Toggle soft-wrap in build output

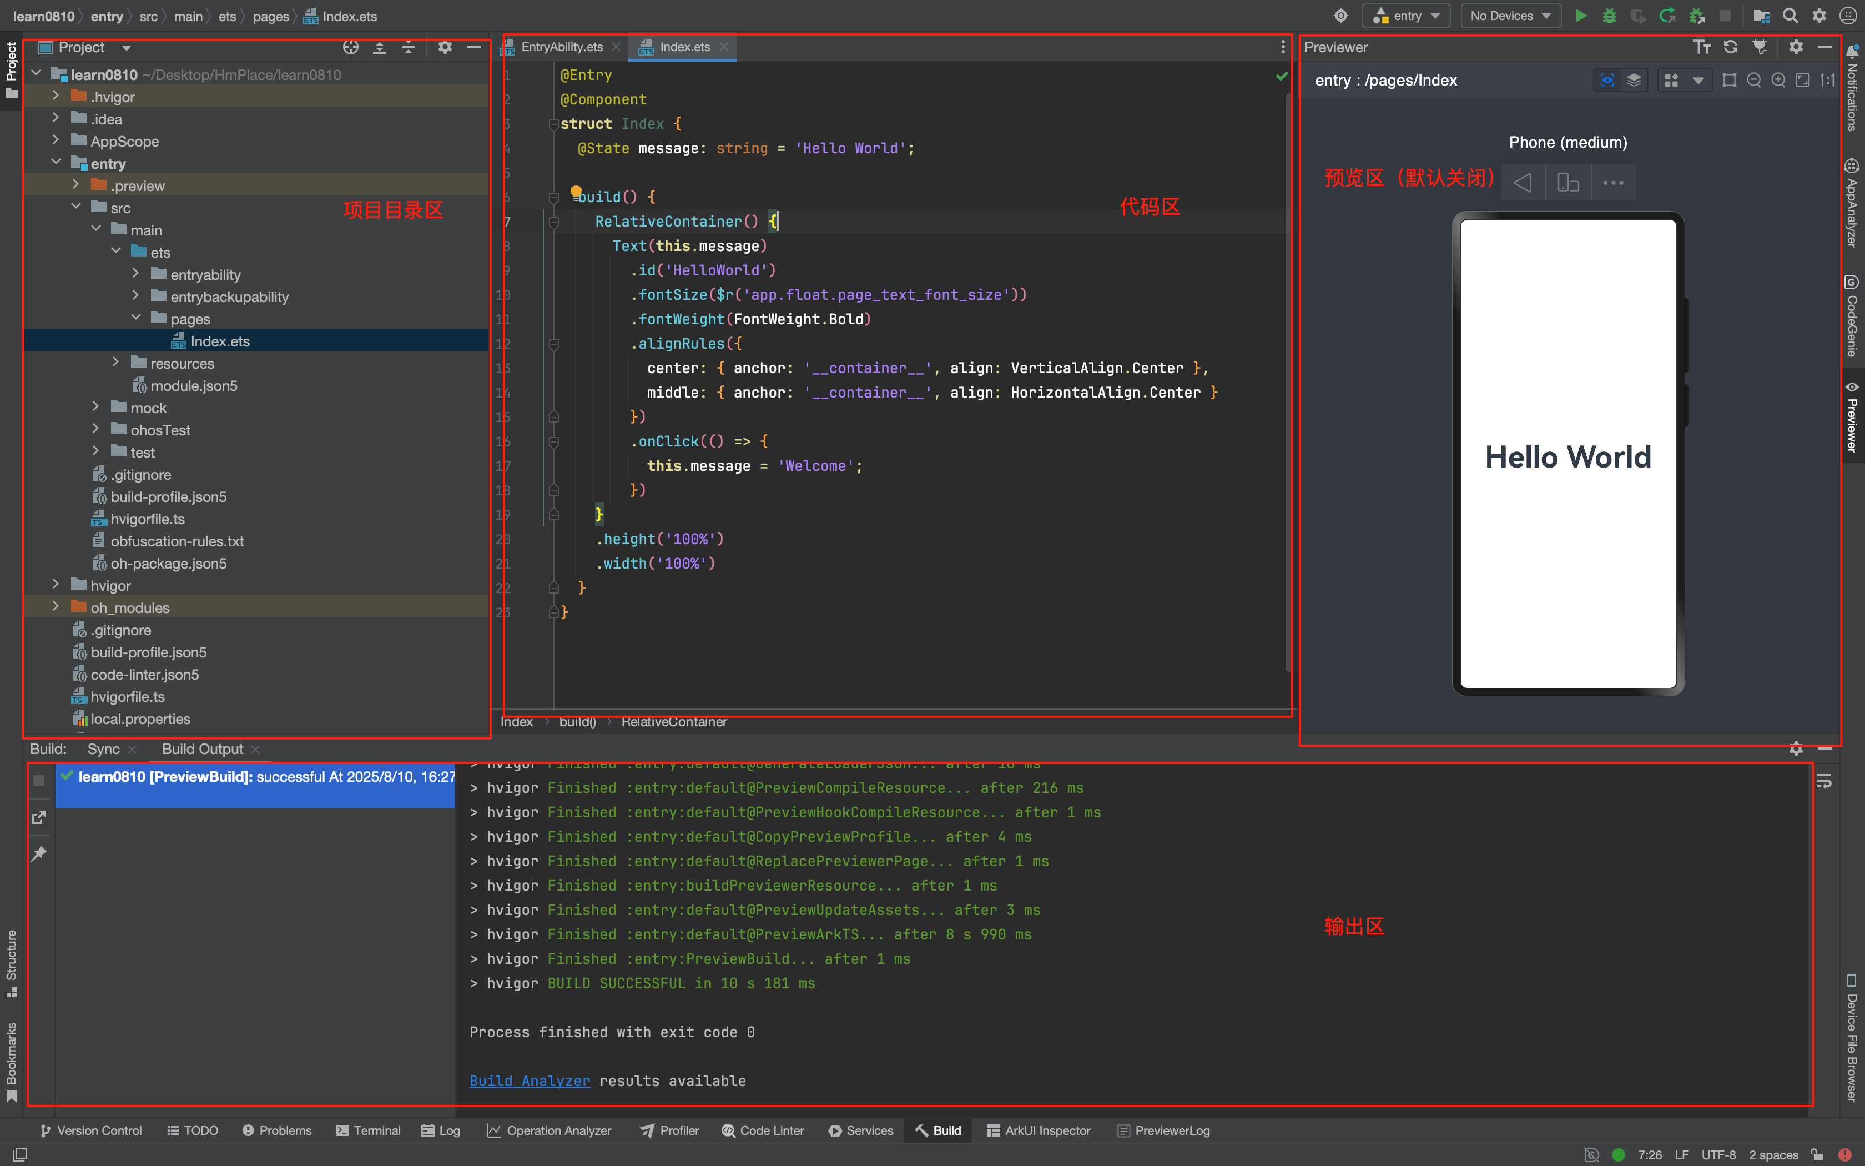coord(1823,782)
